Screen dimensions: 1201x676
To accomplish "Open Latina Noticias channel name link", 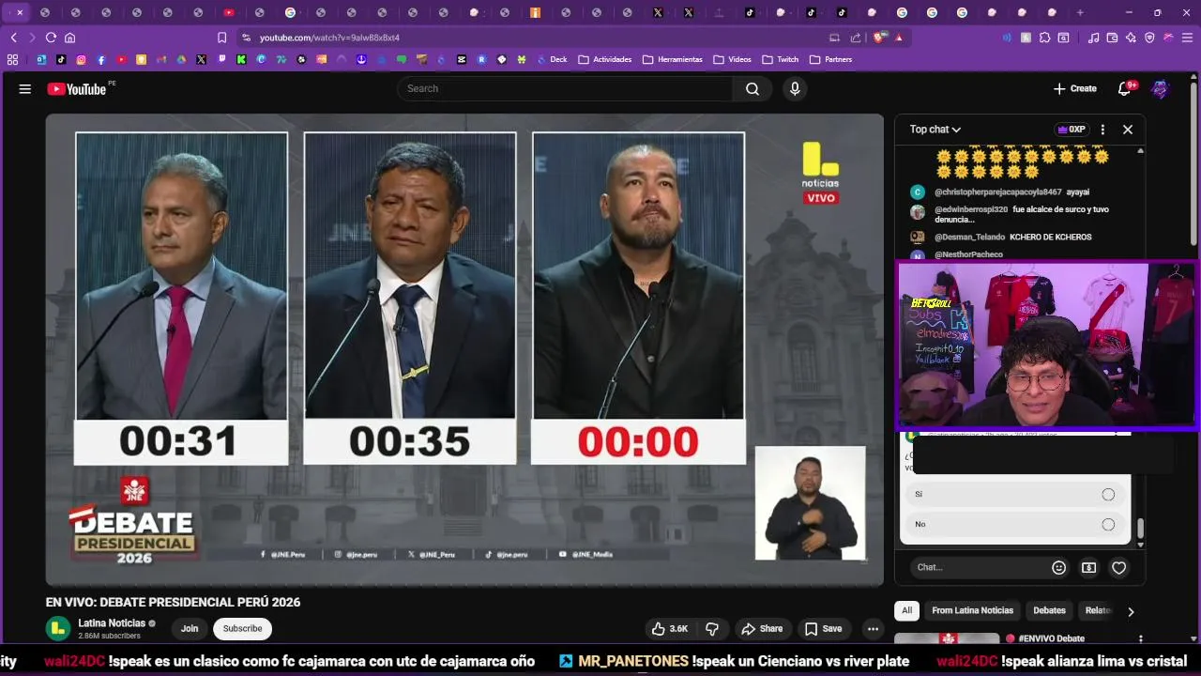I will pos(112,623).
